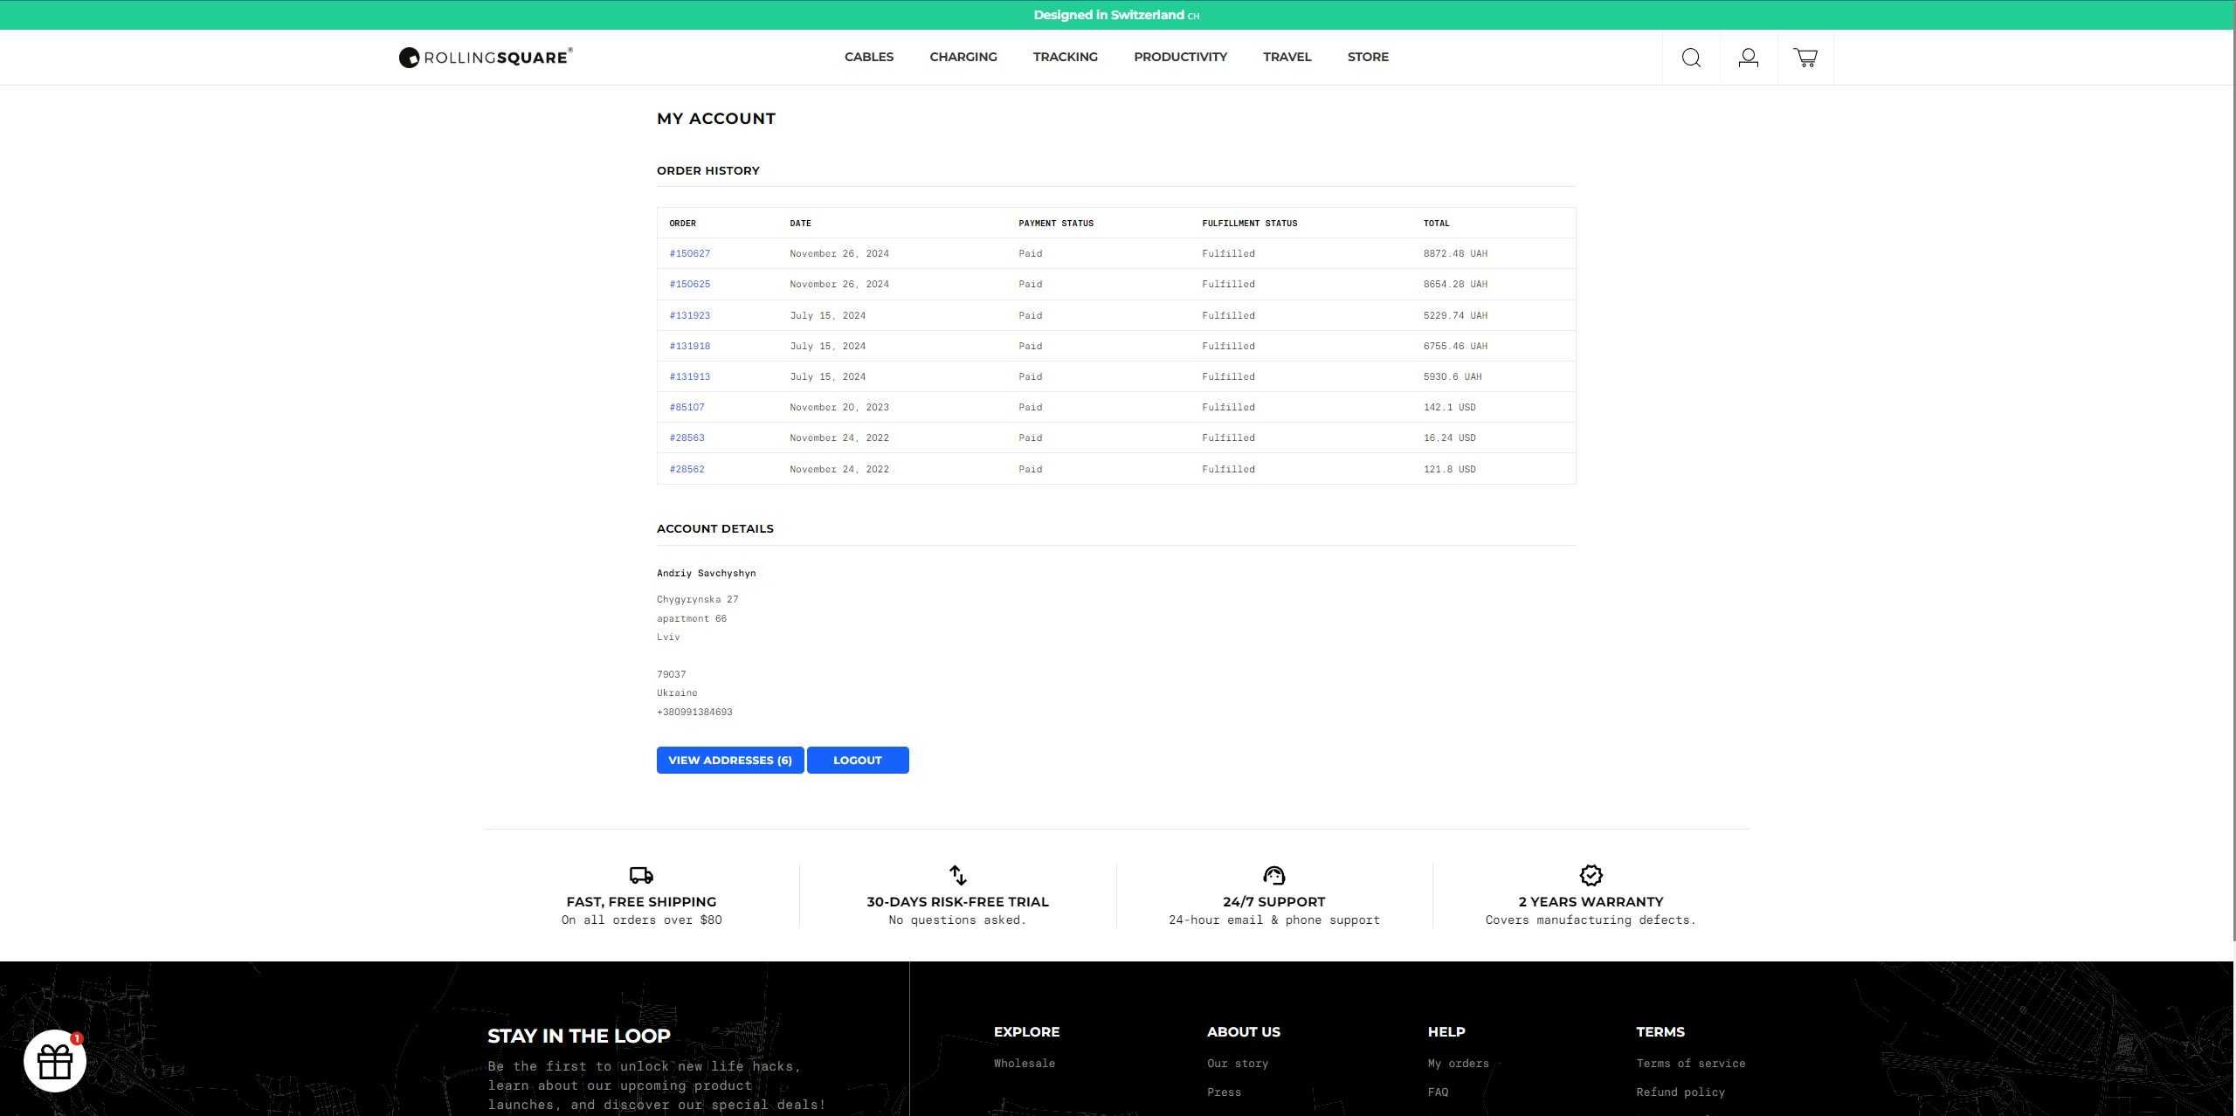View order #150627 details
The image size is (2236, 1116).
pyautogui.click(x=689, y=253)
